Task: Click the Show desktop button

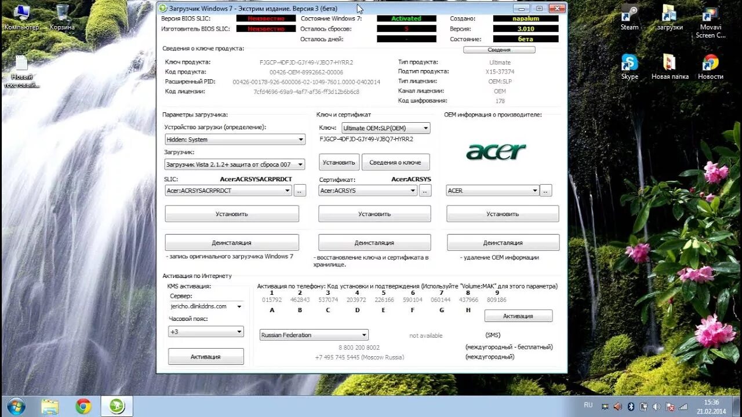Action: (737, 407)
